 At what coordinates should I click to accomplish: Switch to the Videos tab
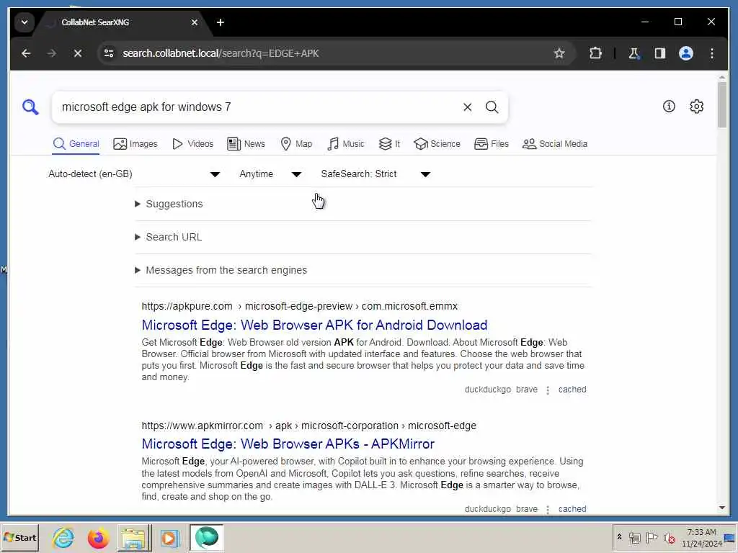(x=193, y=144)
